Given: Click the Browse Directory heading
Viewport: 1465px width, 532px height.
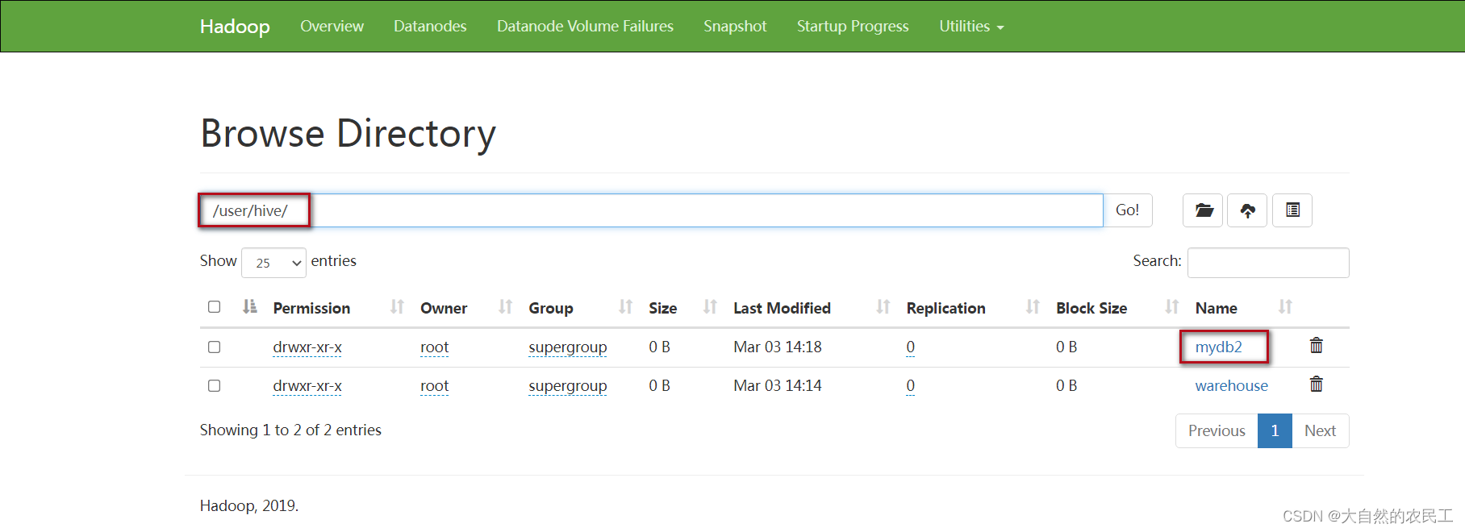Looking at the screenshot, I should 348,134.
